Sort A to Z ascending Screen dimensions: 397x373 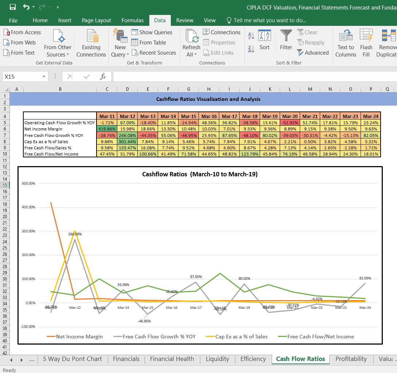click(251, 36)
